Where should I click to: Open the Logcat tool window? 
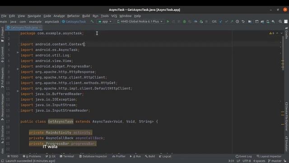click(x=165, y=156)
